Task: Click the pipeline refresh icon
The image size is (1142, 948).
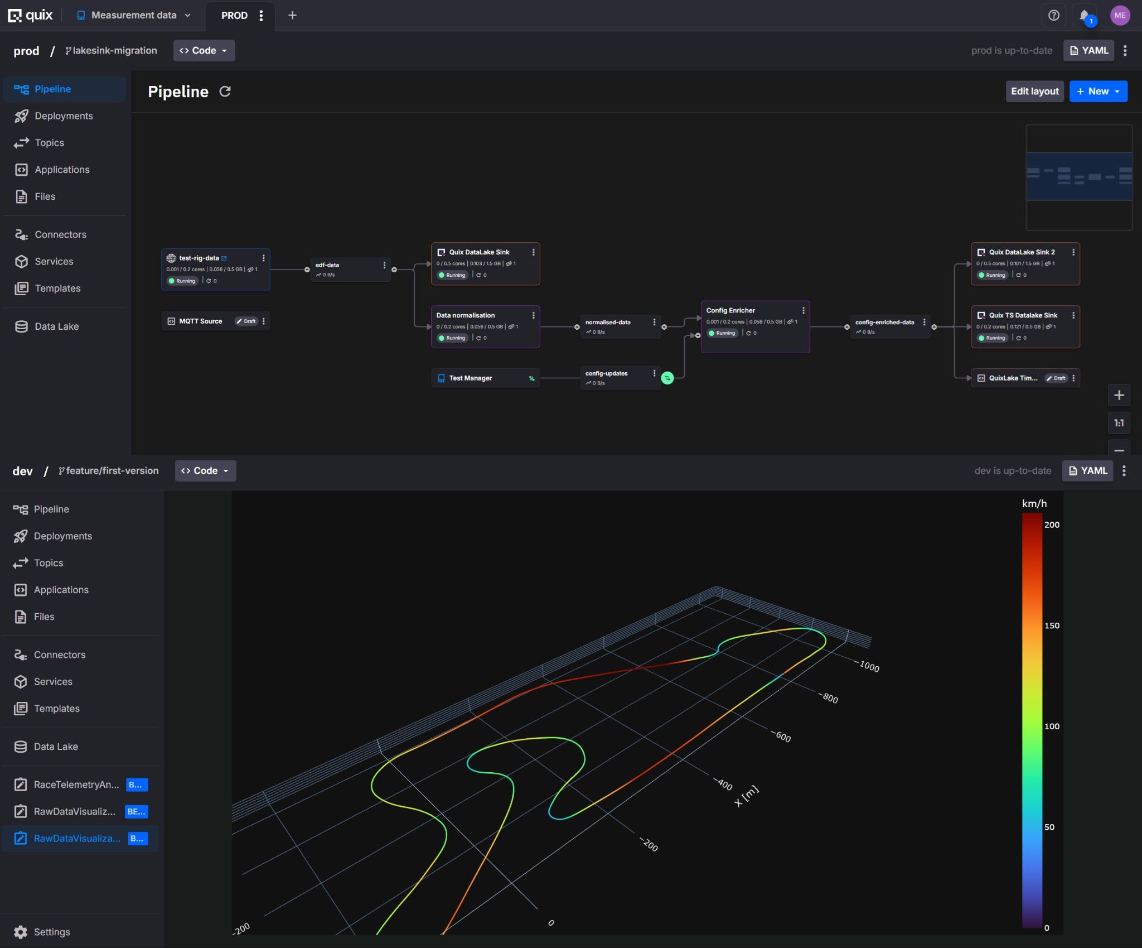Action: tap(225, 92)
